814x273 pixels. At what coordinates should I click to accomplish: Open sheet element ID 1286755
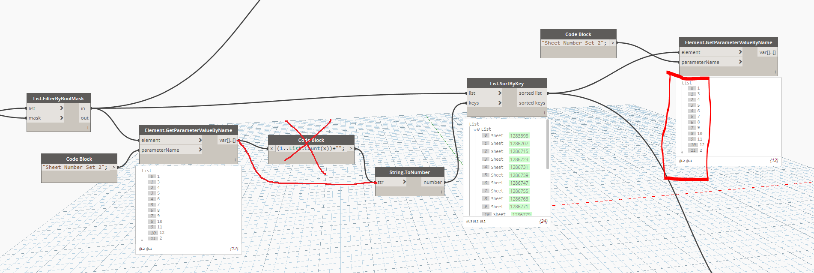coord(519,191)
